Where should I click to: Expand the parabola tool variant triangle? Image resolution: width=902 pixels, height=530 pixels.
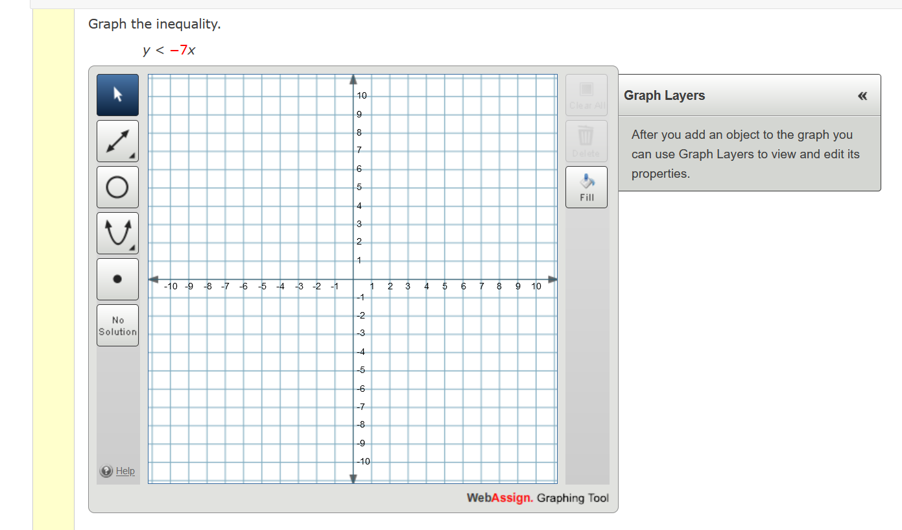(x=134, y=248)
